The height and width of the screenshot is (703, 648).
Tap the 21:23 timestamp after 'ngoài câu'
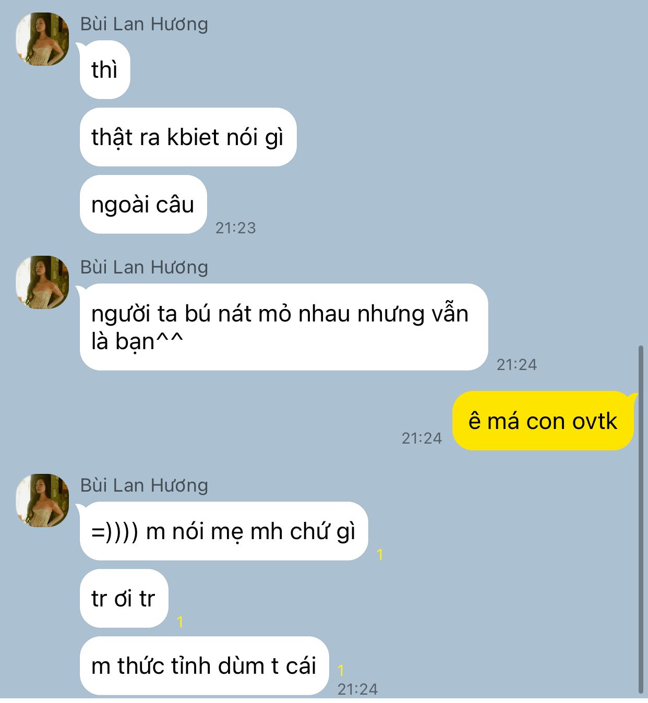[x=236, y=228]
